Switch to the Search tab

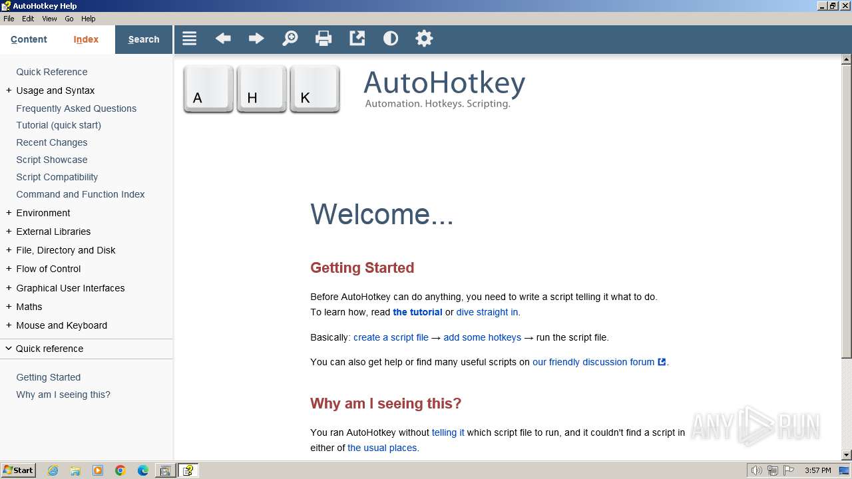click(x=144, y=39)
